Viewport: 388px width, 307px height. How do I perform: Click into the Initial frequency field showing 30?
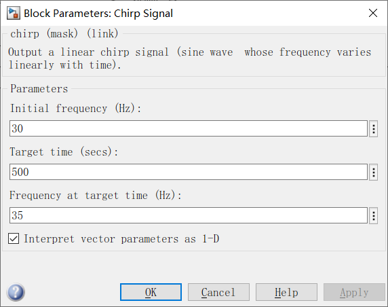189,128
